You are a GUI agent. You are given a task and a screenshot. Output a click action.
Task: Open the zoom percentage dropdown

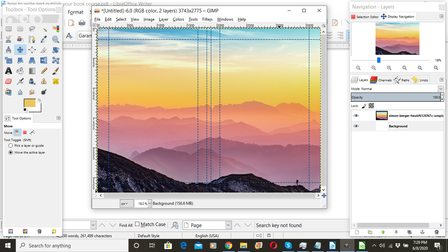tap(150, 203)
